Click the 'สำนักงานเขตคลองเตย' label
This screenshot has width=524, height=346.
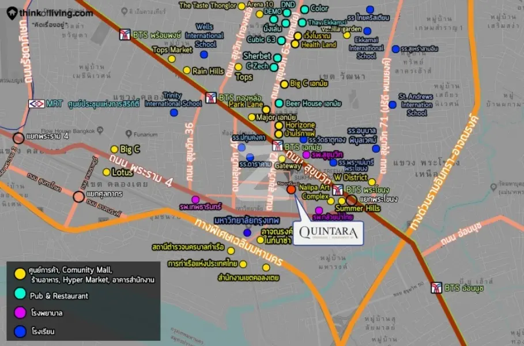248,278
